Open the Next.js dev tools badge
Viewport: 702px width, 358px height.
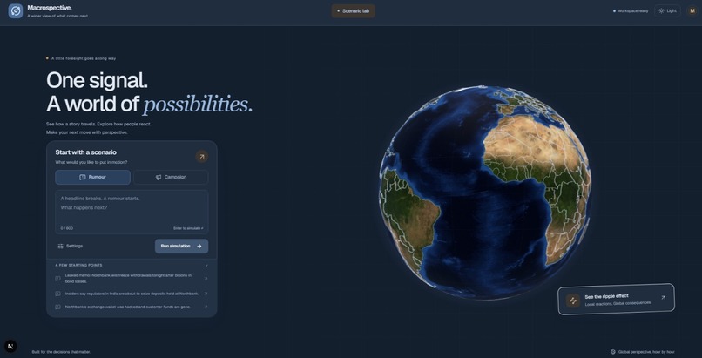tap(10, 346)
